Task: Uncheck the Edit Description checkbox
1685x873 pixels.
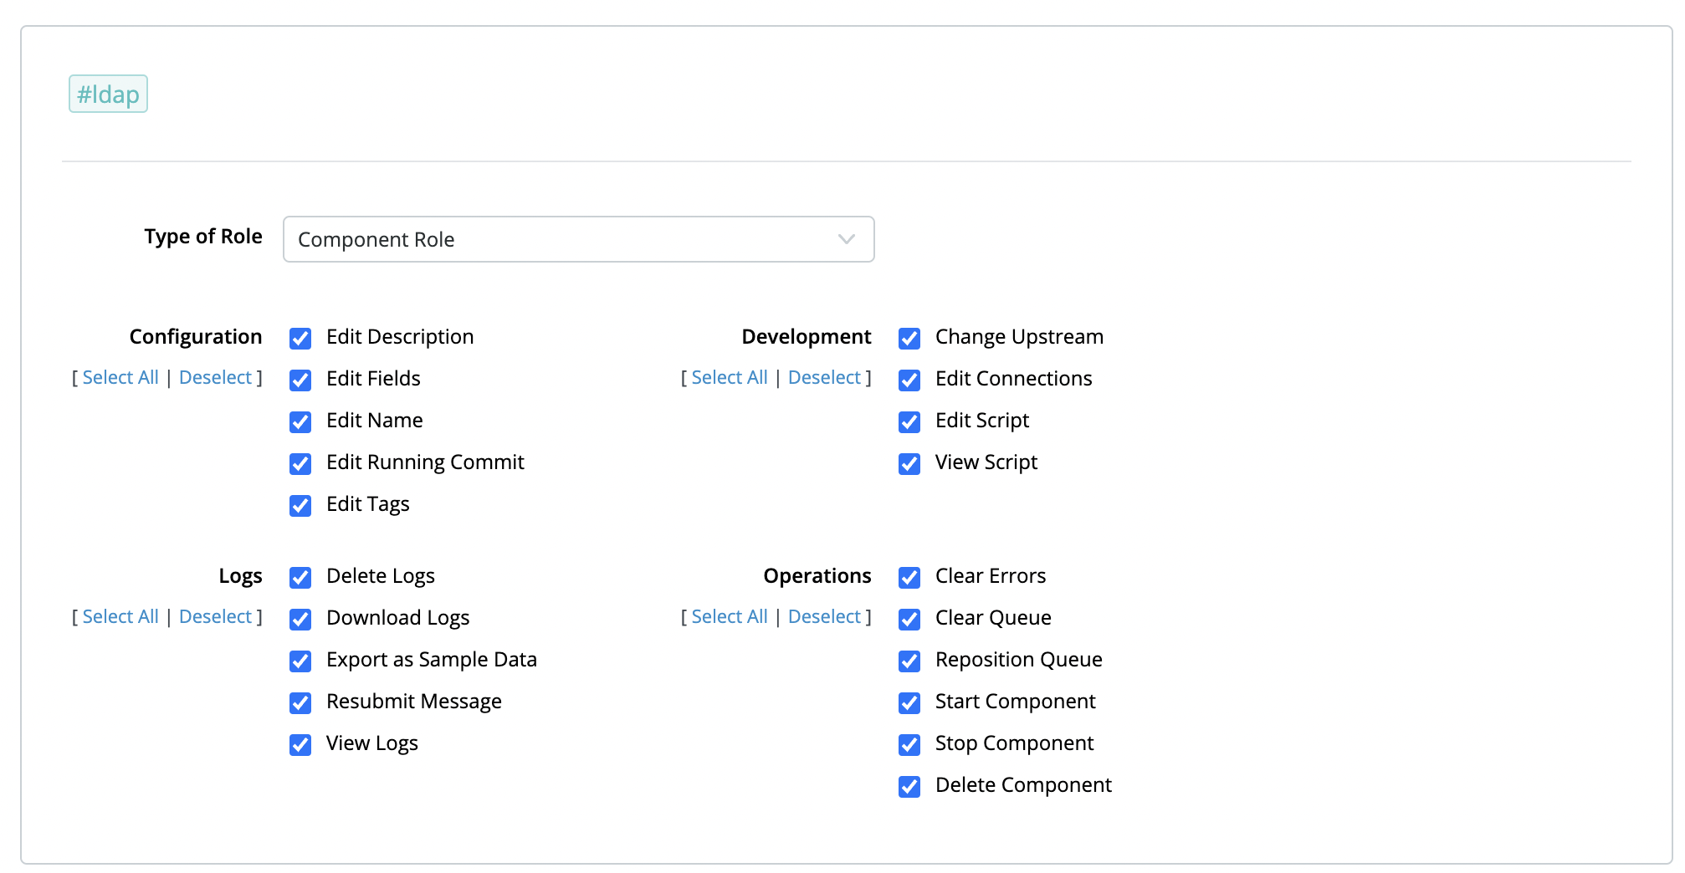Action: [300, 339]
